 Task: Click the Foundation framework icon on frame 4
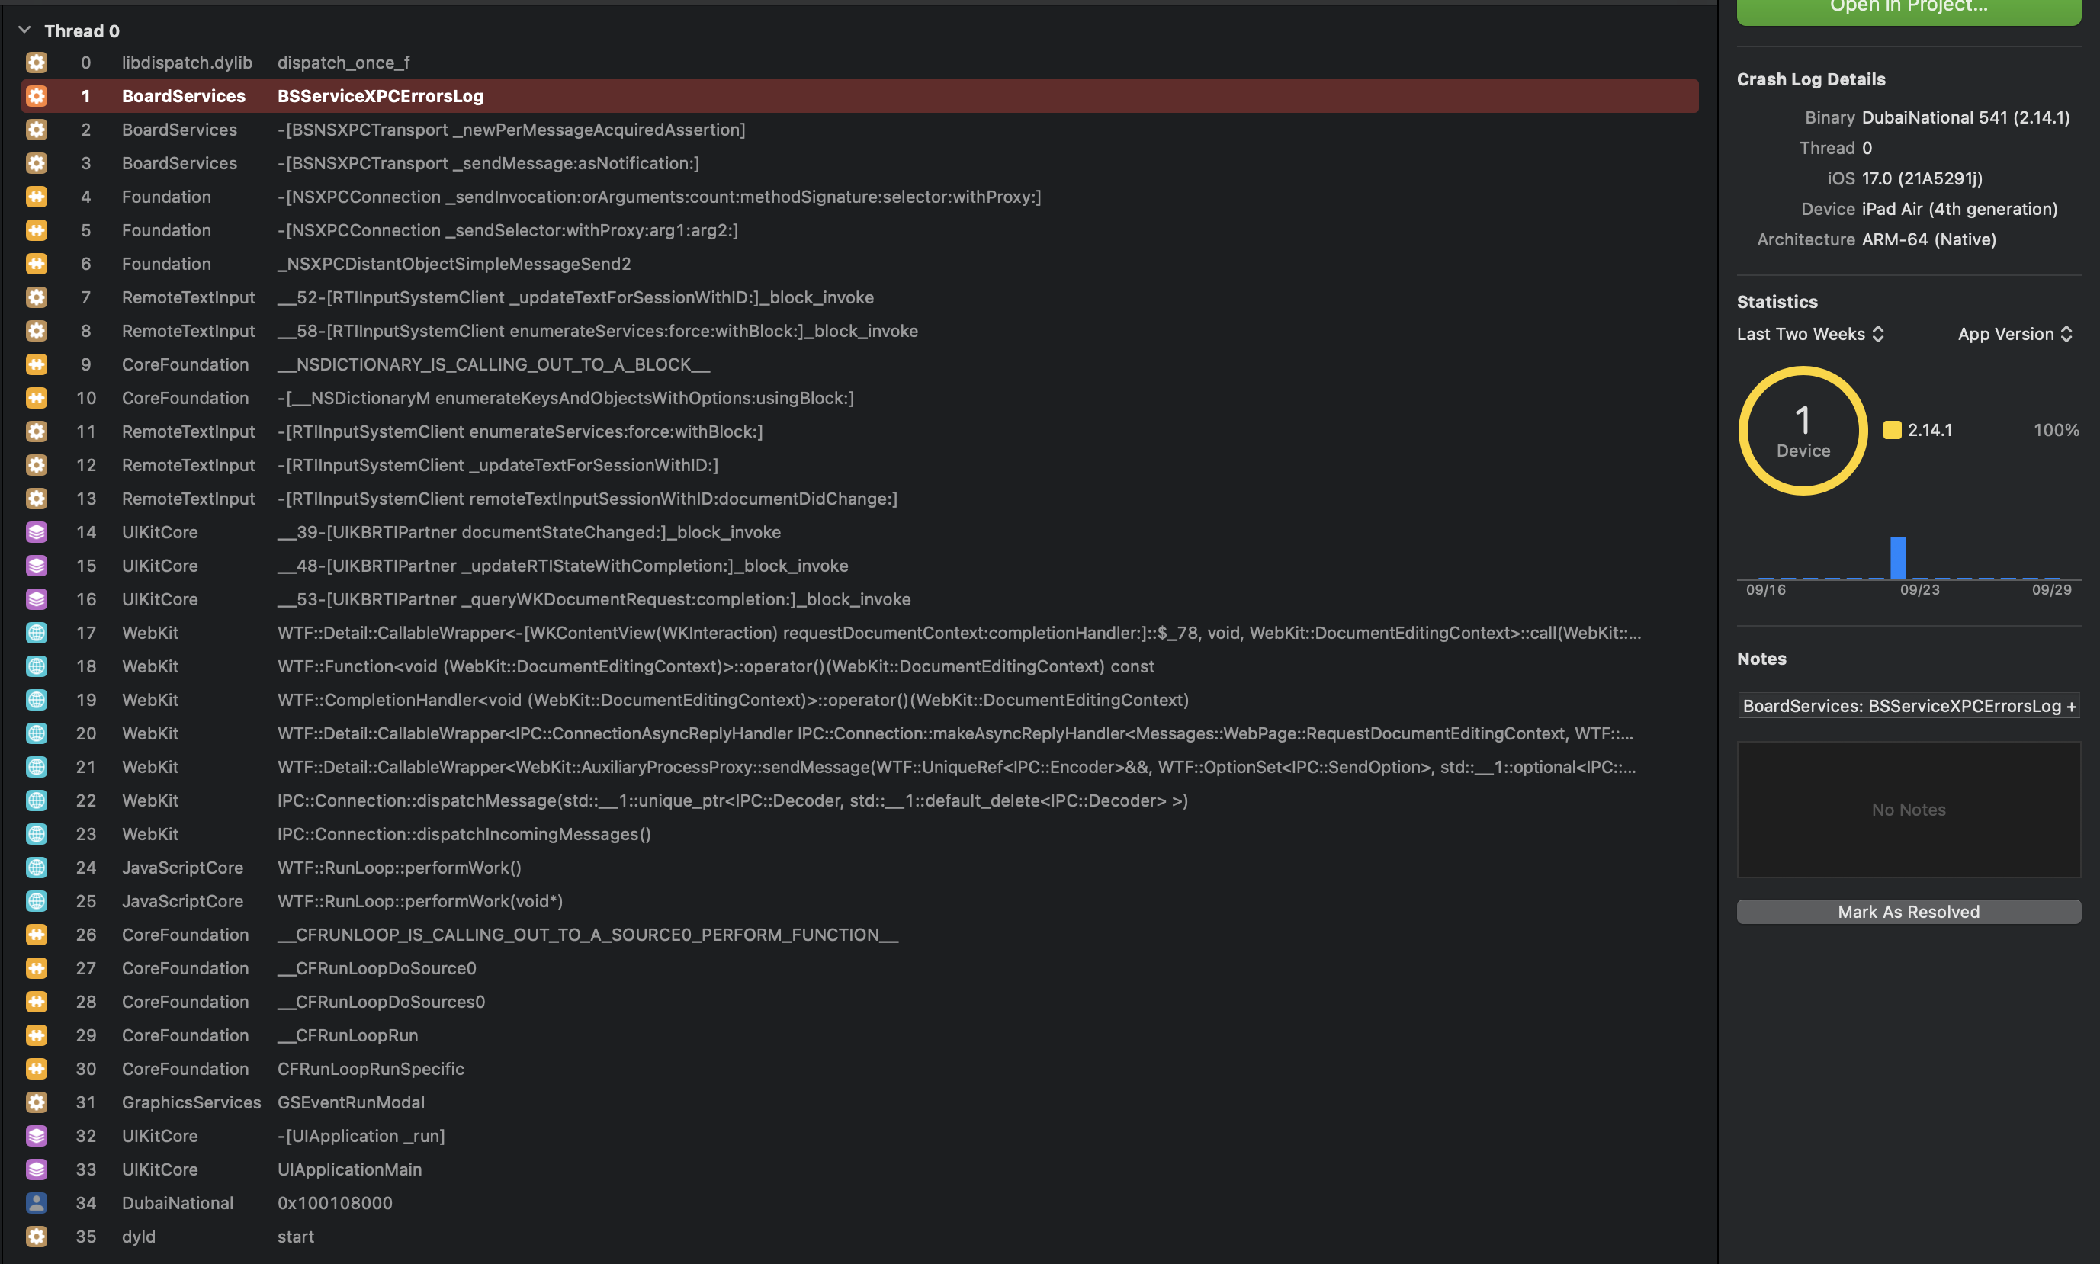coord(36,197)
